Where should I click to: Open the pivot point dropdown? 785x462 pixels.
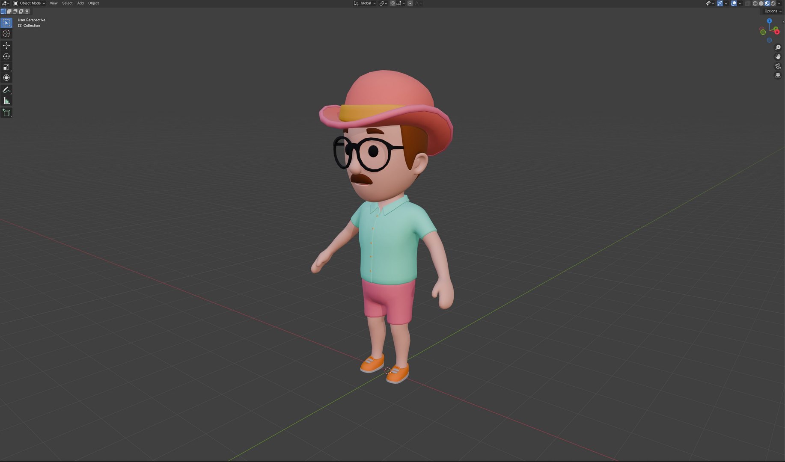point(383,3)
